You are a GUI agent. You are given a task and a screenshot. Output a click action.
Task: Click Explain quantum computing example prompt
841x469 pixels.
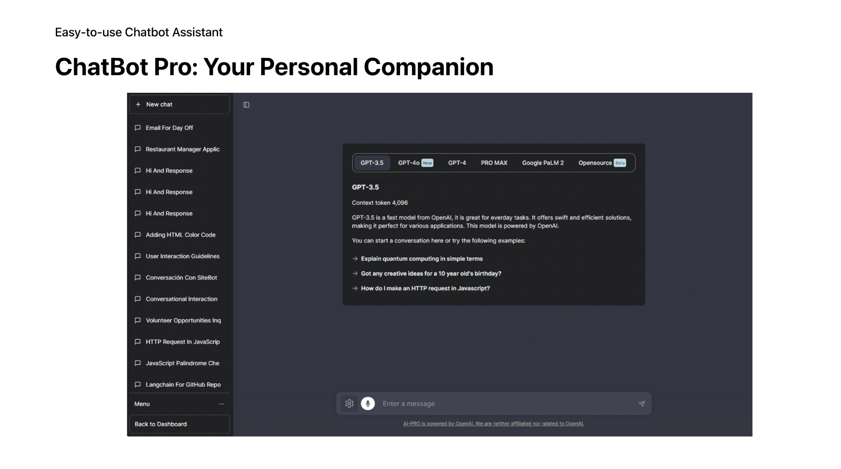(x=422, y=258)
